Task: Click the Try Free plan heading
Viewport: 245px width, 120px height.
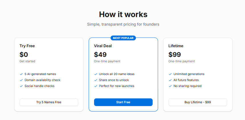Action: (x=27, y=46)
